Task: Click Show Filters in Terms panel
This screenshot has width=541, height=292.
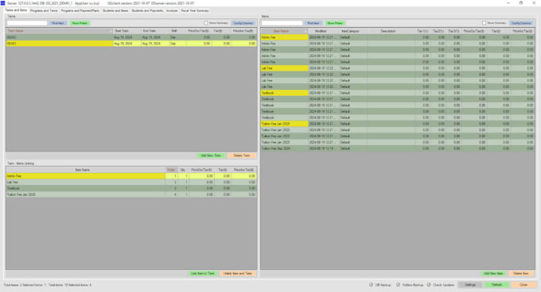Action: pos(80,23)
